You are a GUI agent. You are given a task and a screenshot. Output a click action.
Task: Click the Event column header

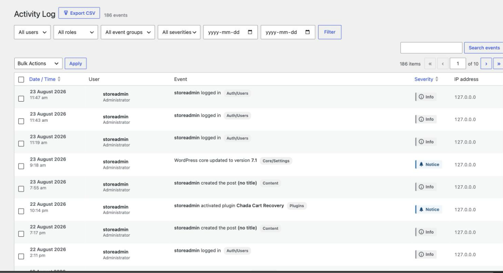pos(181,79)
